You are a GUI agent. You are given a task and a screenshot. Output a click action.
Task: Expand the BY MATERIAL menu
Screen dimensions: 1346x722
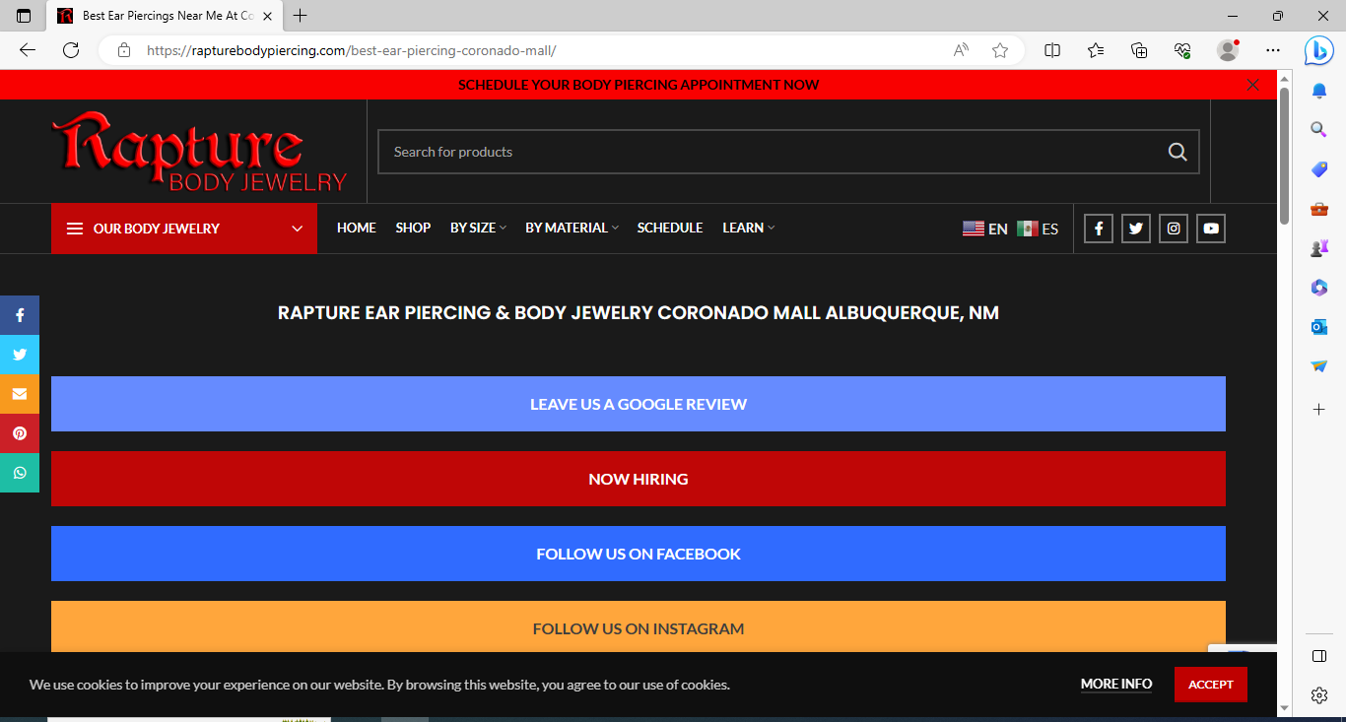[x=572, y=228]
